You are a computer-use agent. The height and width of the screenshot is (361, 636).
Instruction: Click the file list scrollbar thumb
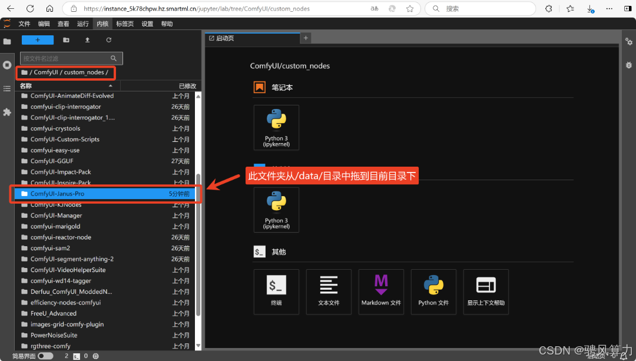(198, 244)
